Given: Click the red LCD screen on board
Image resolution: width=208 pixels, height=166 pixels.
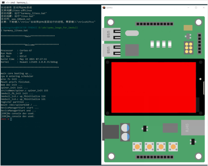Looking at the screenshot, I should (x=154, y=87).
